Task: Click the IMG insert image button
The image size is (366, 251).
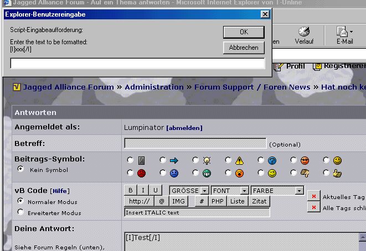Action: (178, 201)
